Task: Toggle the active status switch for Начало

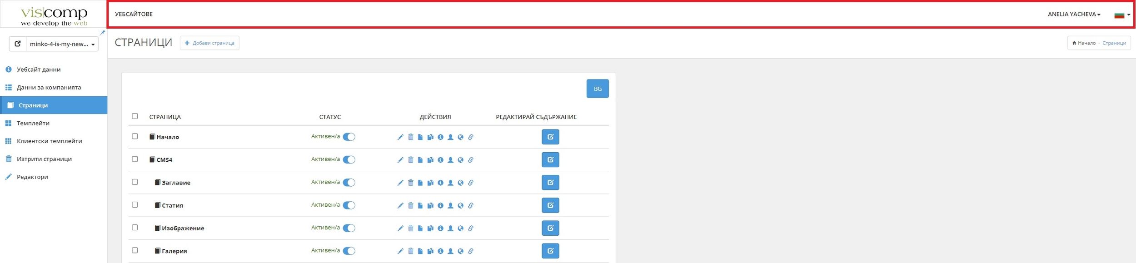Action: pyautogui.click(x=349, y=137)
